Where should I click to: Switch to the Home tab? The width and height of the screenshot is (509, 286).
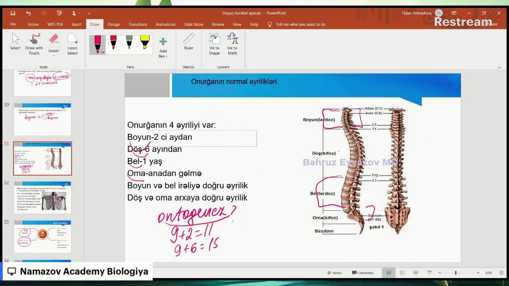pos(33,24)
